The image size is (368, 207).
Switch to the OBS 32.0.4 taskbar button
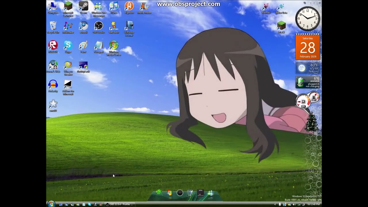click(119, 204)
